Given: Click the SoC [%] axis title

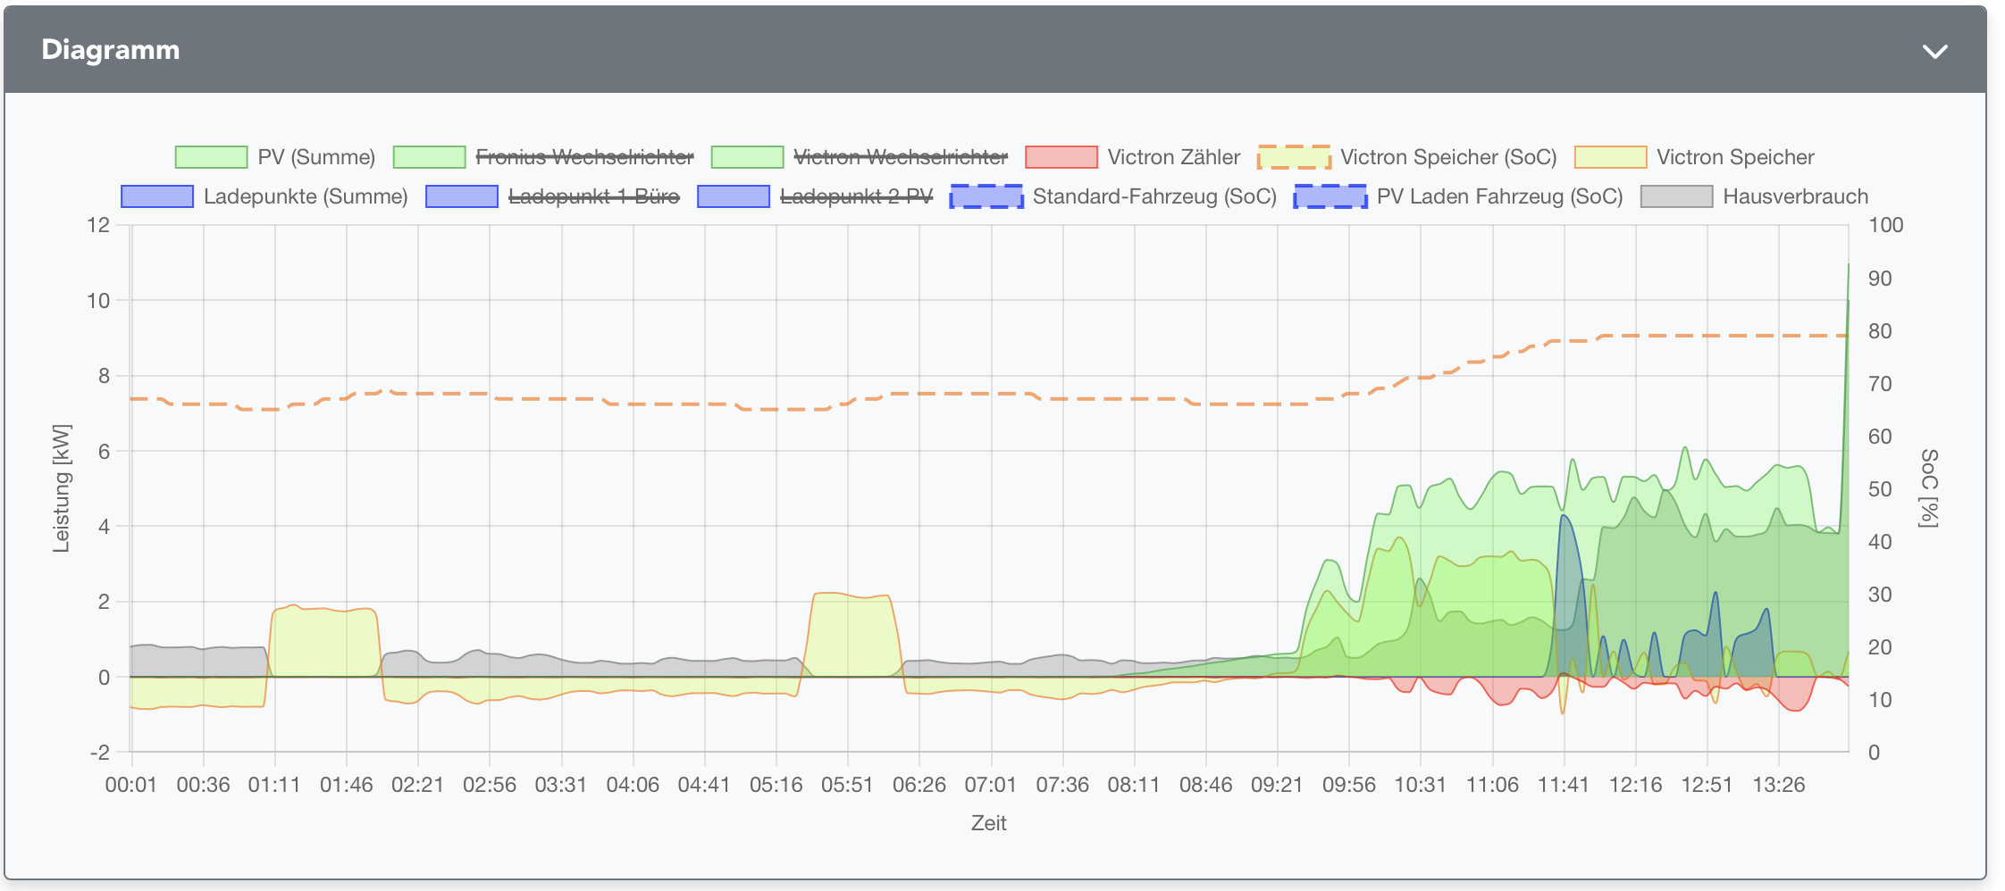Looking at the screenshot, I should (x=1929, y=488).
